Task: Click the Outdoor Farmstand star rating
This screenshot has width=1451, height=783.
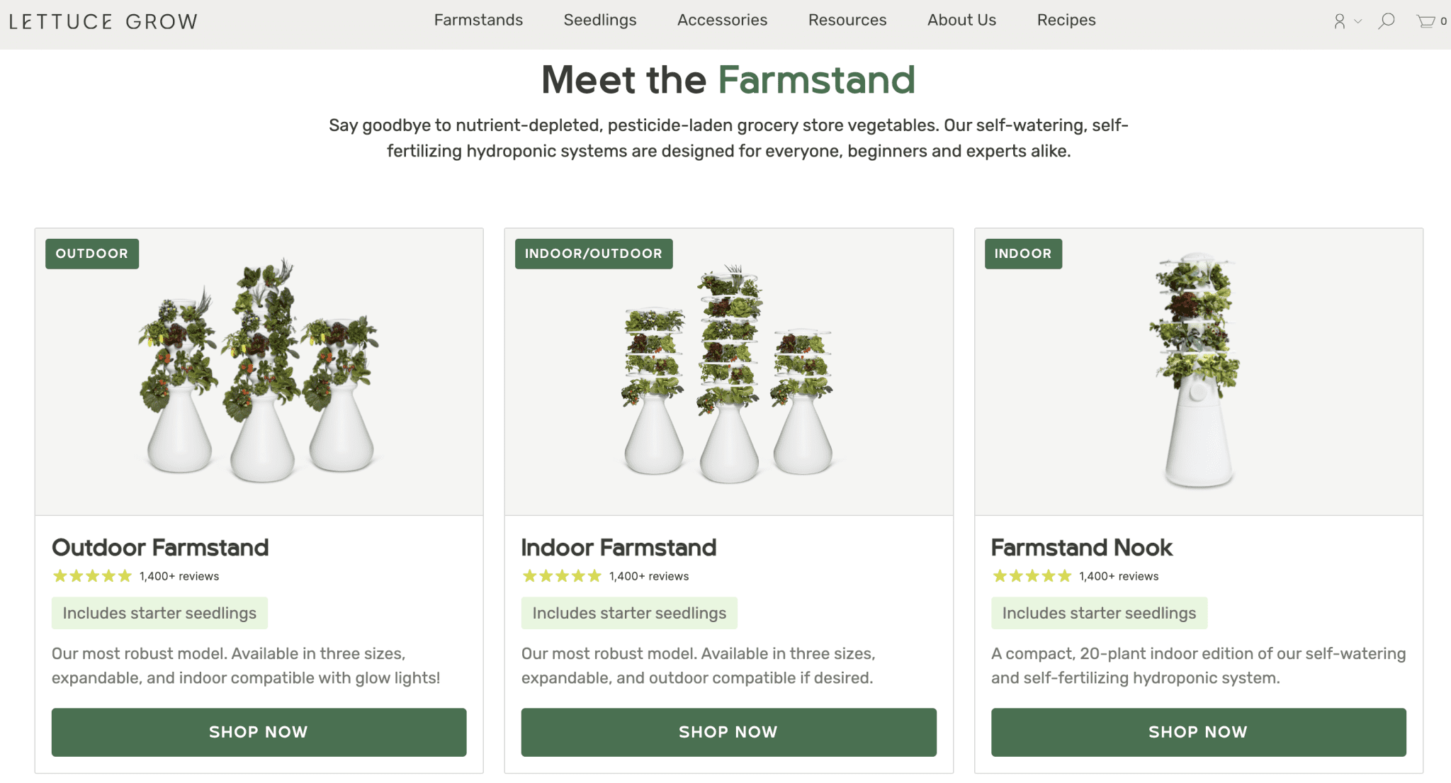Action: [91, 576]
